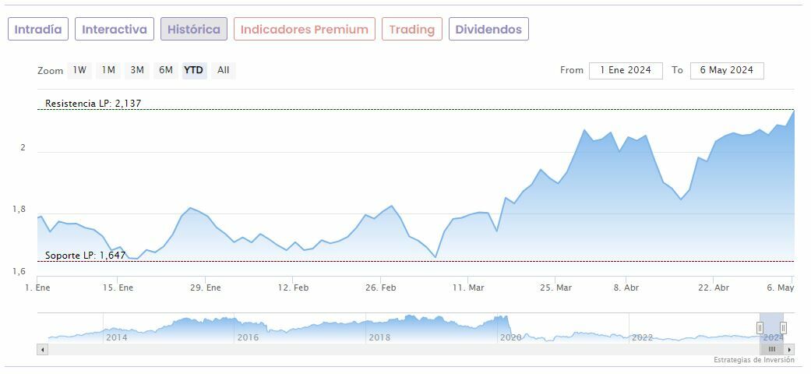Select the 6M zoom button

166,70
